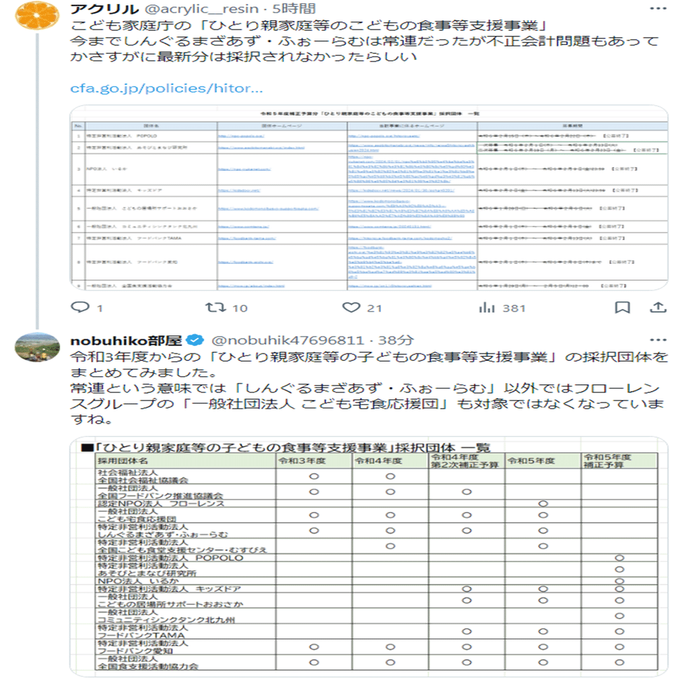This screenshot has width=678, height=678.
Task: Open the cfa.go.jp/policies/hitor... link
Action: [166, 88]
